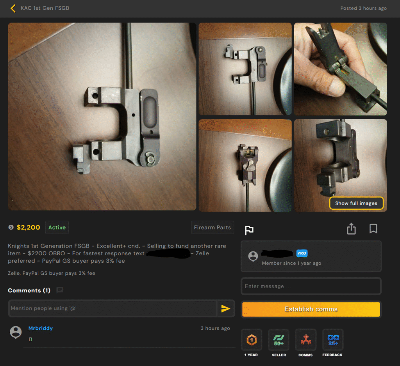Click the flag report icon
This screenshot has width=400, height=366.
(x=249, y=230)
